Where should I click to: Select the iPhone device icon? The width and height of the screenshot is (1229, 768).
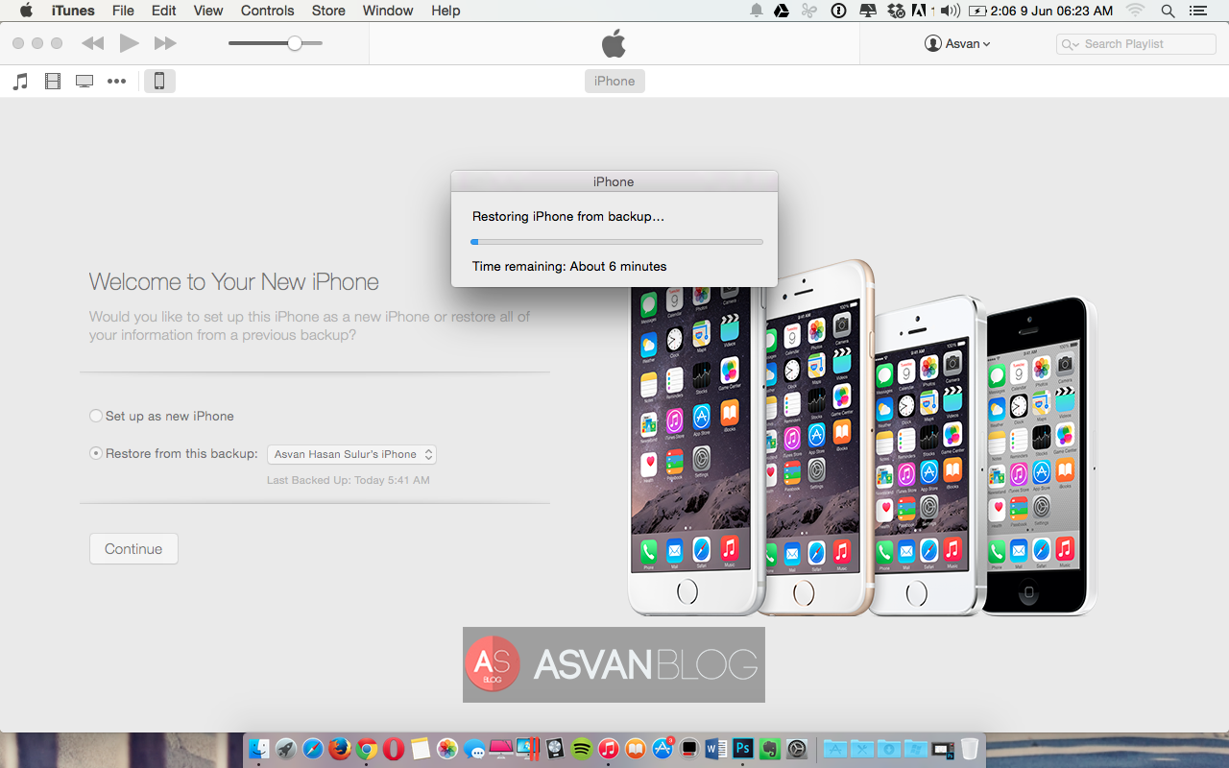pyautogui.click(x=159, y=82)
